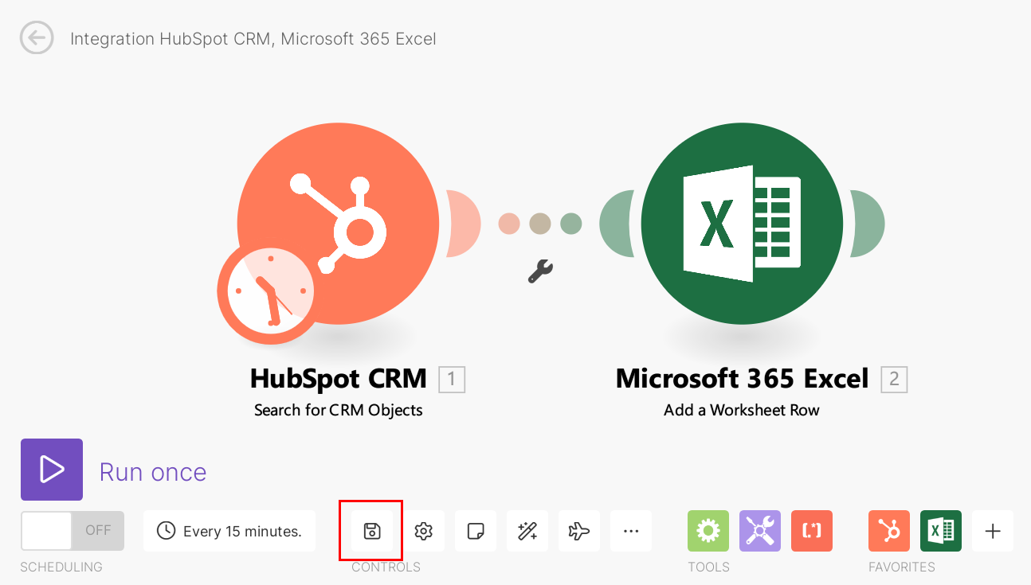1031x585 pixels.
Task: Click the wrench icon between modules
Action: click(x=540, y=271)
